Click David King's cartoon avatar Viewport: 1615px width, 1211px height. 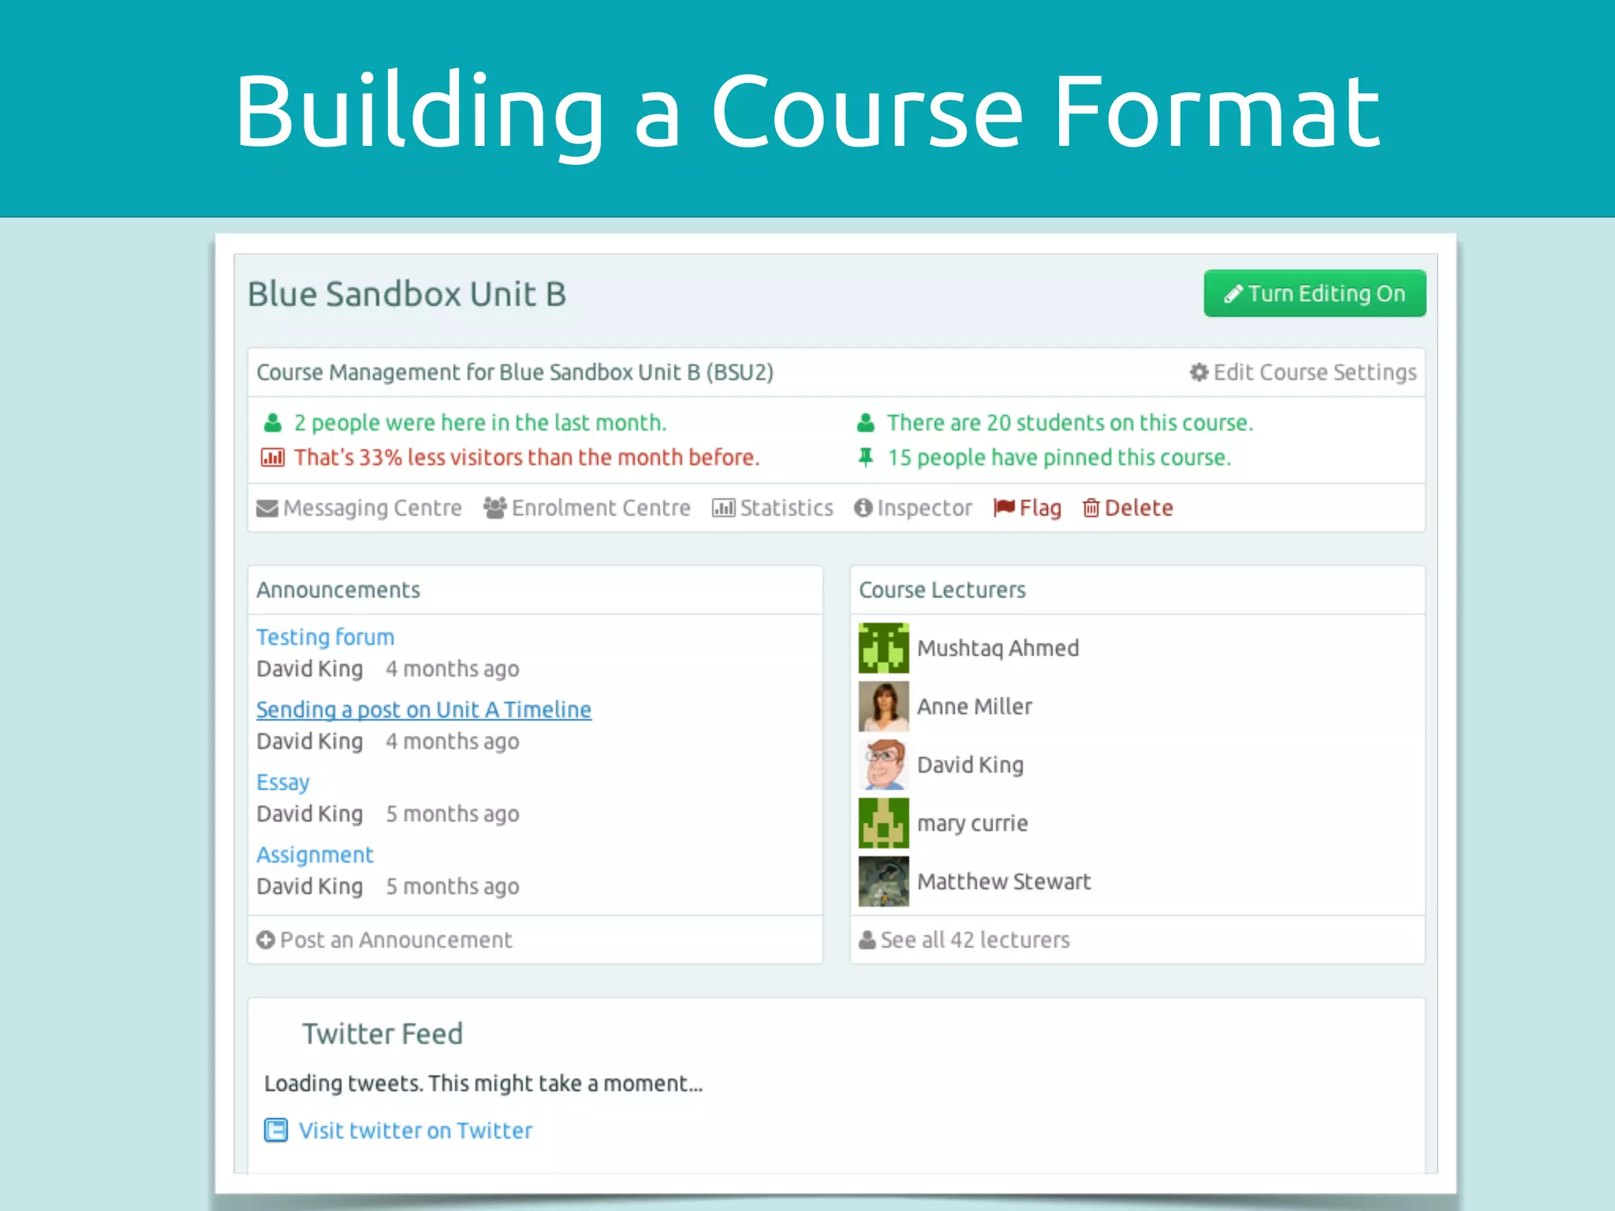(883, 765)
